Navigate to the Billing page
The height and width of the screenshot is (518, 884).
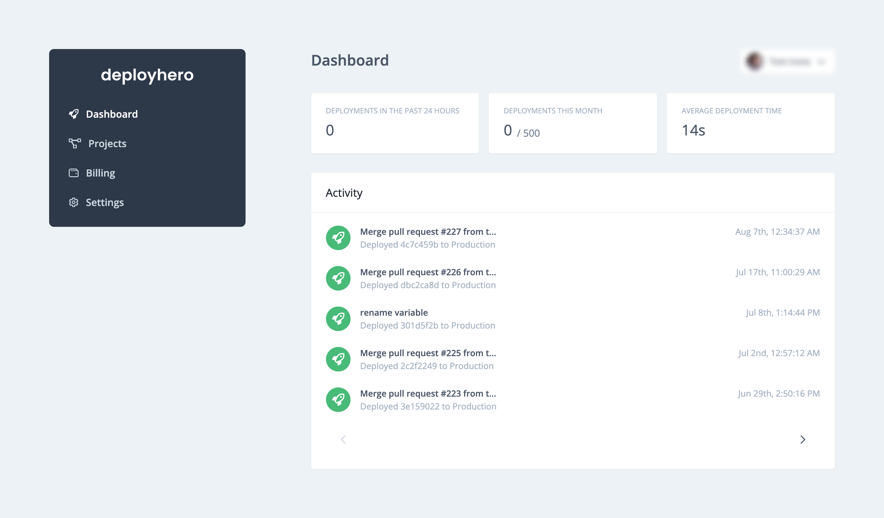click(x=100, y=173)
